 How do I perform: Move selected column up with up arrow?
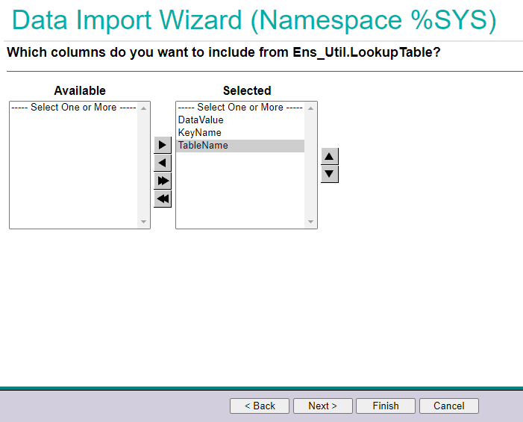point(330,156)
